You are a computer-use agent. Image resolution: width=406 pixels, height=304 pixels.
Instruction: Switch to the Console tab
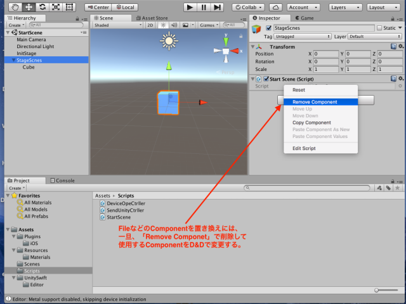pos(62,180)
